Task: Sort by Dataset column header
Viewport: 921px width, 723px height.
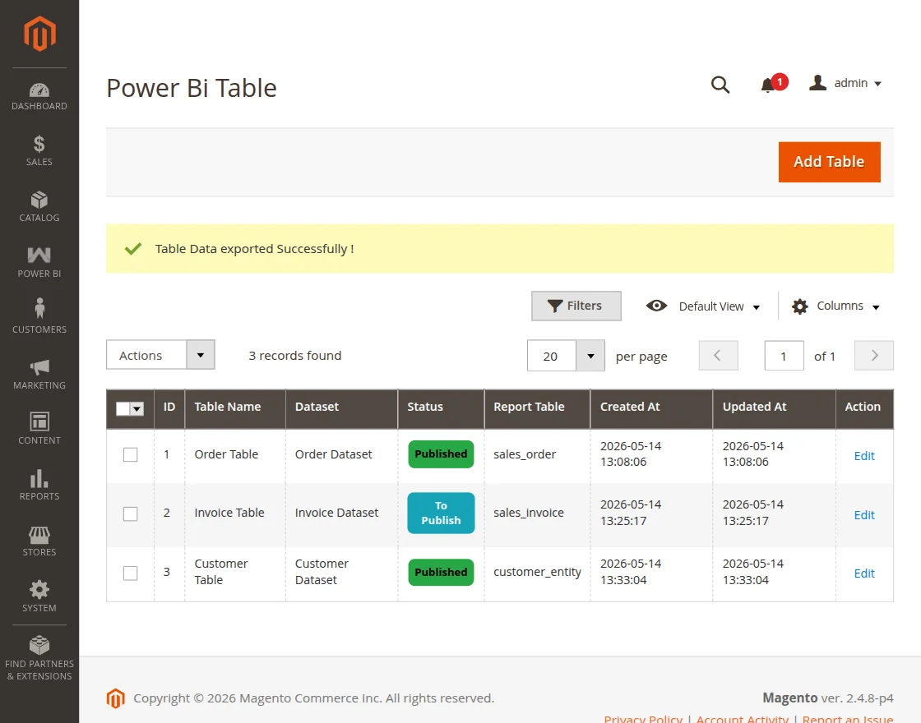Action: tap(341, 408)
